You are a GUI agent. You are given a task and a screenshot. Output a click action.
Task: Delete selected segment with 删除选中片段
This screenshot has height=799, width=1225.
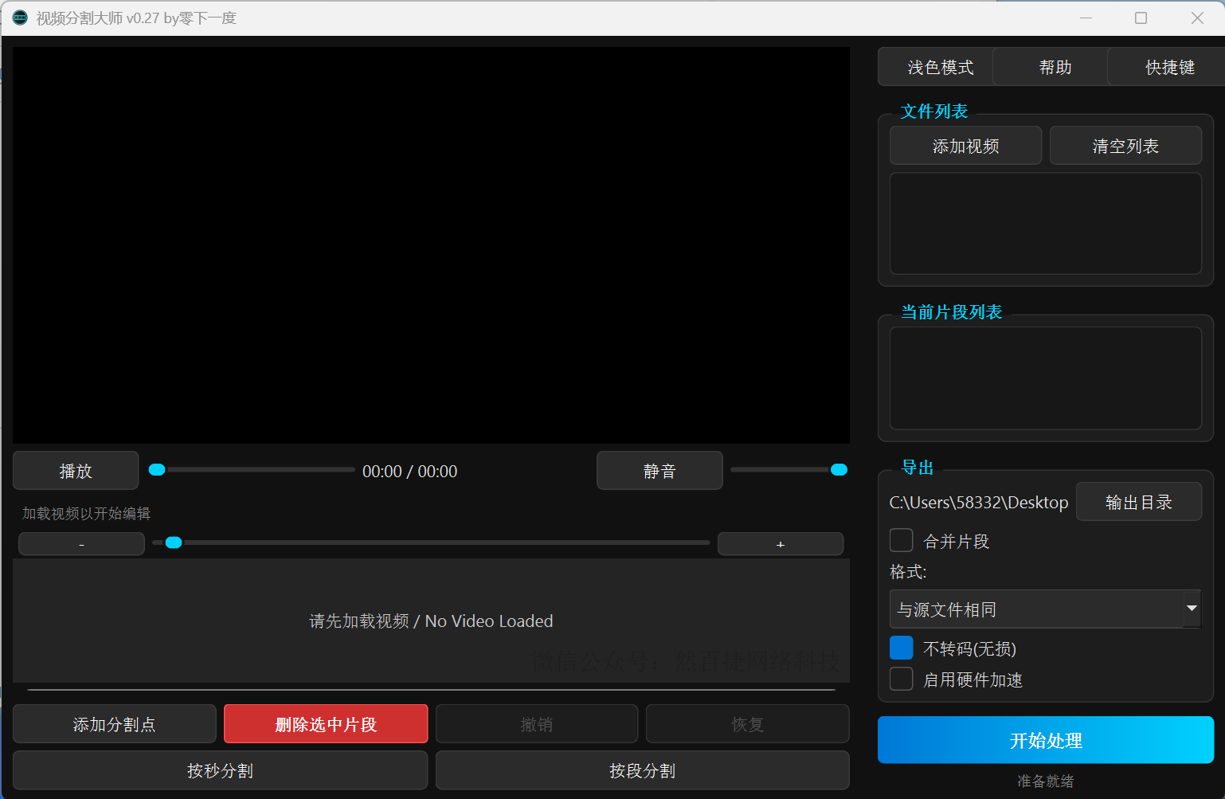click(x=325, y=723)
